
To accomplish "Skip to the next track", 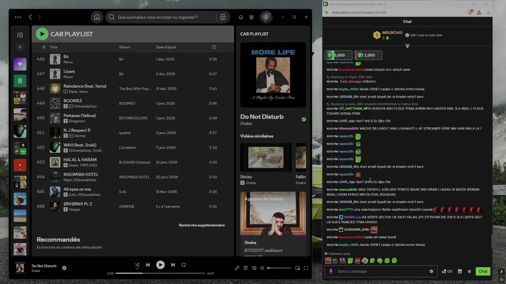I will coord(173,265).
